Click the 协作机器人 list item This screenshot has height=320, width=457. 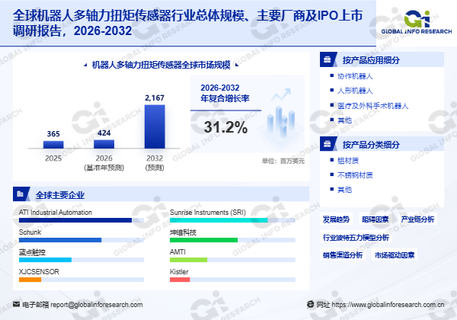(355, 76)
